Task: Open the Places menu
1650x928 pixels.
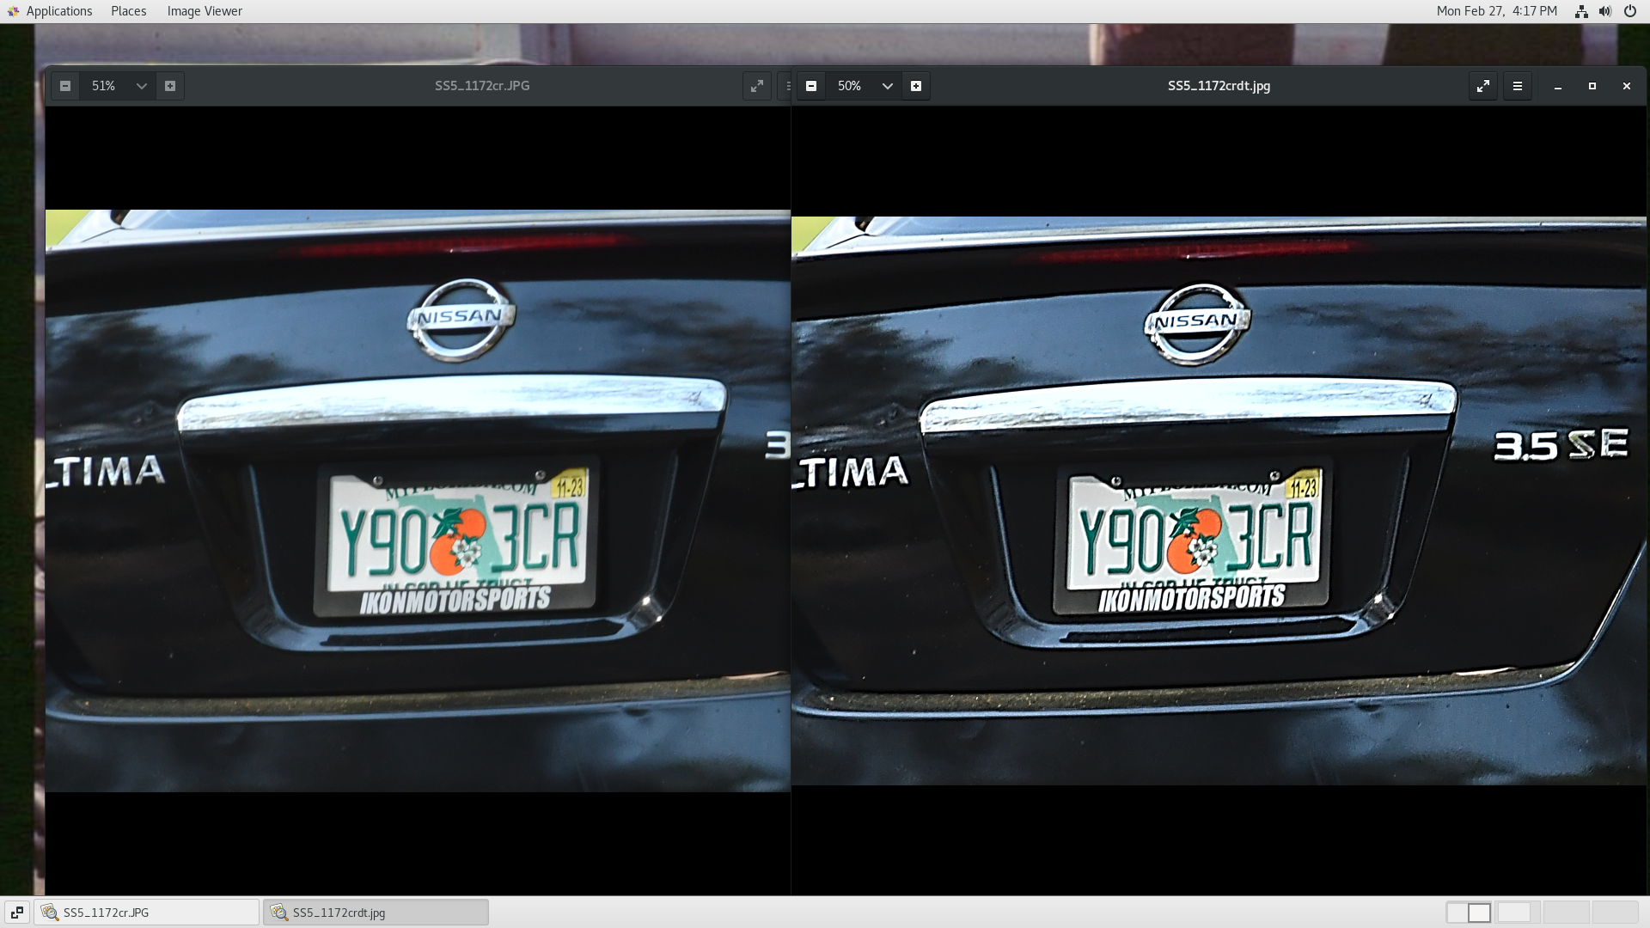Action: (x=129, y=11)
